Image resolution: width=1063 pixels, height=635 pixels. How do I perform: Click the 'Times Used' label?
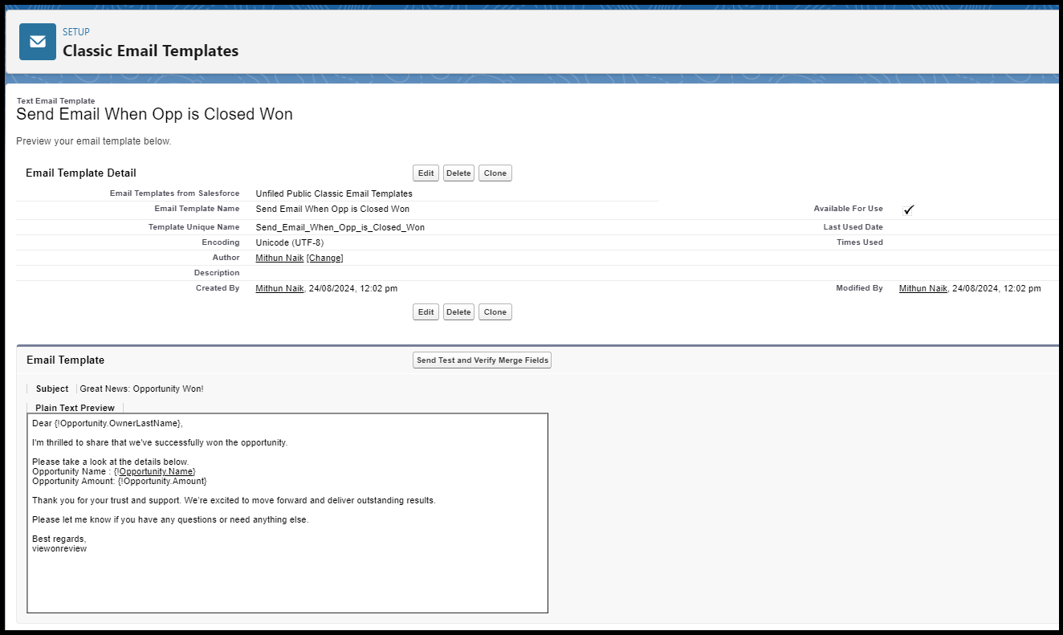point(860,242)
